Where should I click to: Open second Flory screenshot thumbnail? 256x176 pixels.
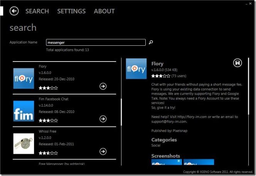coord(199,162)
